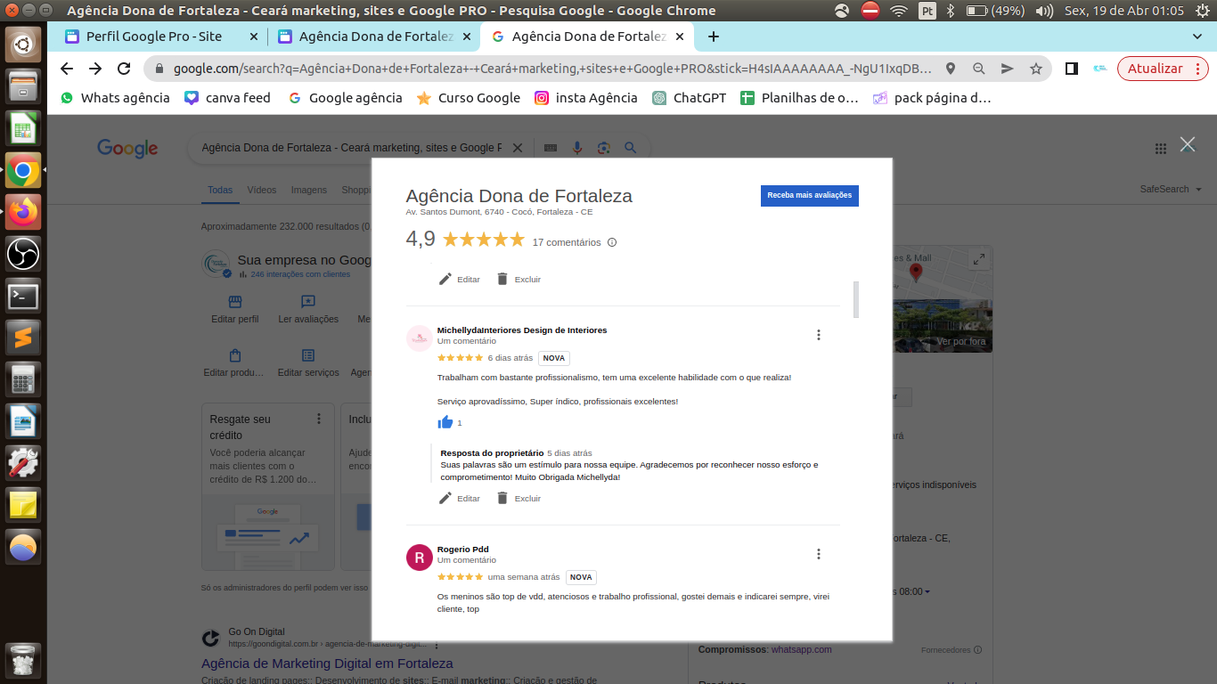Click Editar perfil in business panel
The width and height of the screenshot is (1217, 684).
point(235,310)
